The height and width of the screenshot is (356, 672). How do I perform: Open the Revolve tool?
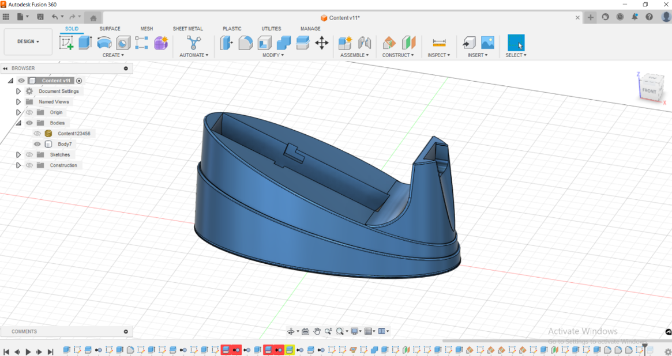point(104,42)
